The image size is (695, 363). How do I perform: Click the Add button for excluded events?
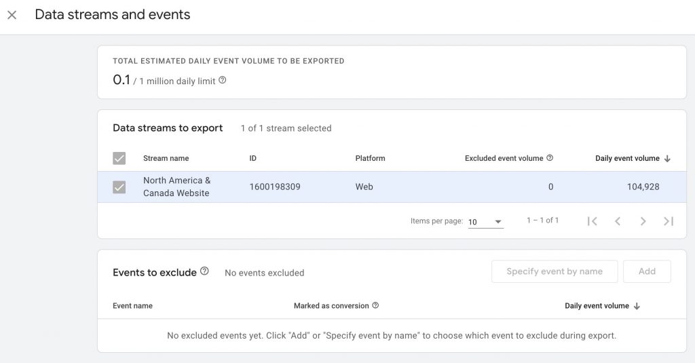pyautogui.click(x=647, y=271)
